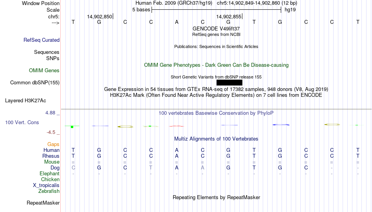Click the GENCODE V49lift37 track title
372x212 pixels.
point(216,29)
